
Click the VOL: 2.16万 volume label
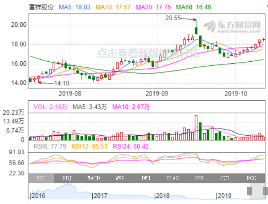pyautogui.click(x=50, y=107)
